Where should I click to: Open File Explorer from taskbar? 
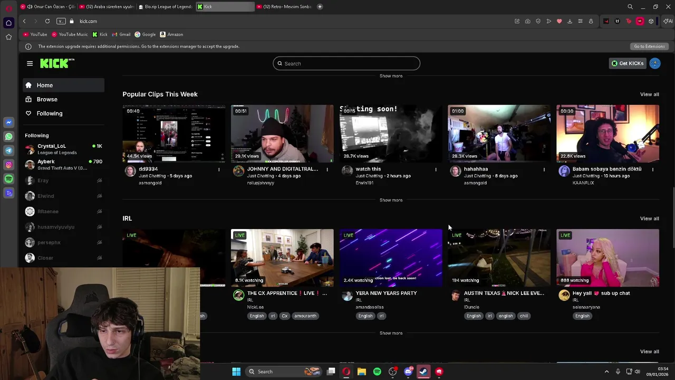tap(362, 372)
